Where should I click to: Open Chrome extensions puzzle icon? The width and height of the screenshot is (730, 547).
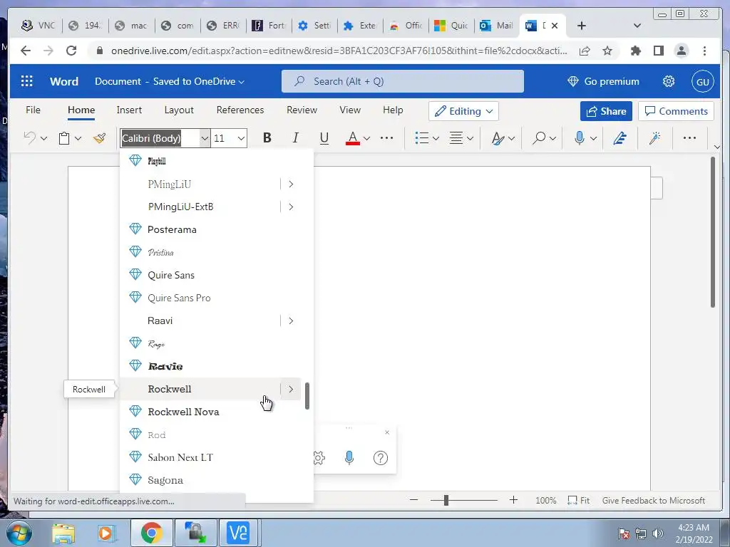635,51
